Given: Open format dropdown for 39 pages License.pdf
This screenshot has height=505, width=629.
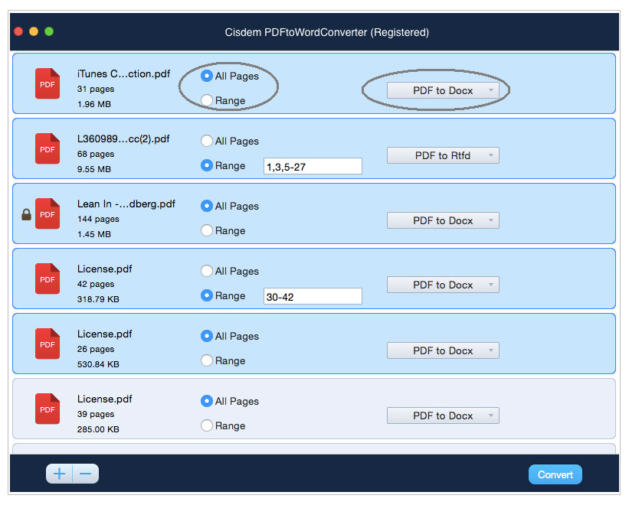Looking at the screenshot, I should (x=443, y=415).
